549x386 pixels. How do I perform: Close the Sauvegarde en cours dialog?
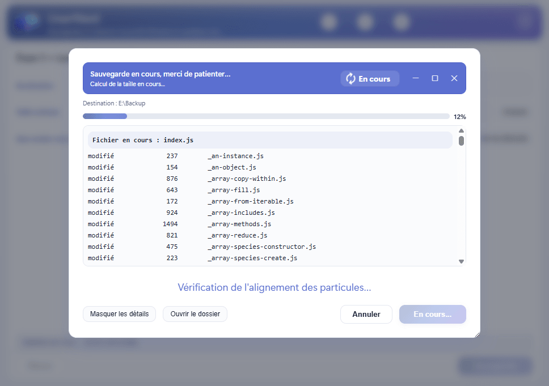pyautogui.click(x=454, y=78)
